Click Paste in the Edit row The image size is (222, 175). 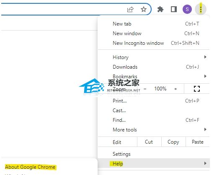point(198,142)
